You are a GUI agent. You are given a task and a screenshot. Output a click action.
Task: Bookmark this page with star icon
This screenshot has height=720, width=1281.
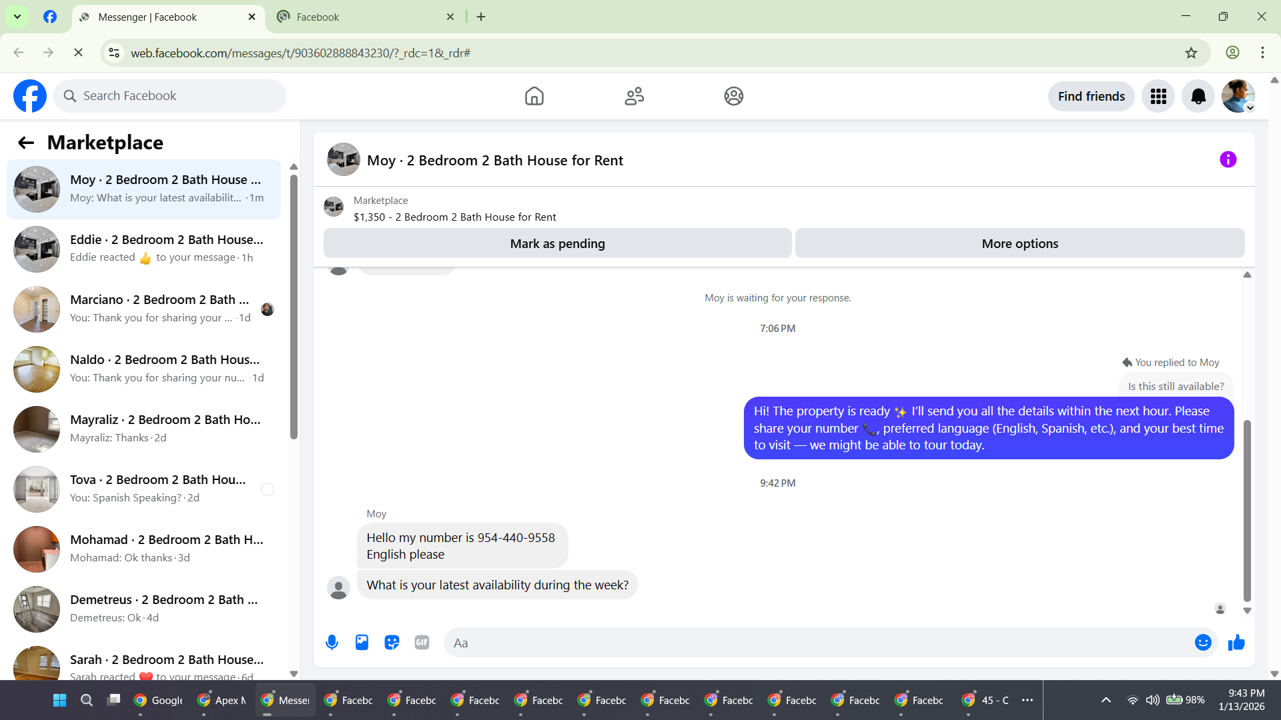pos(1191,53)
